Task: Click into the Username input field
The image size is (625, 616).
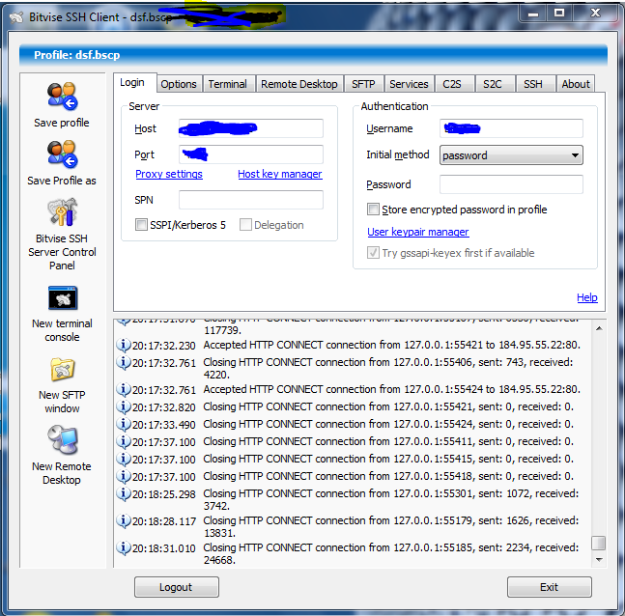Action: [x=511, y=128]
